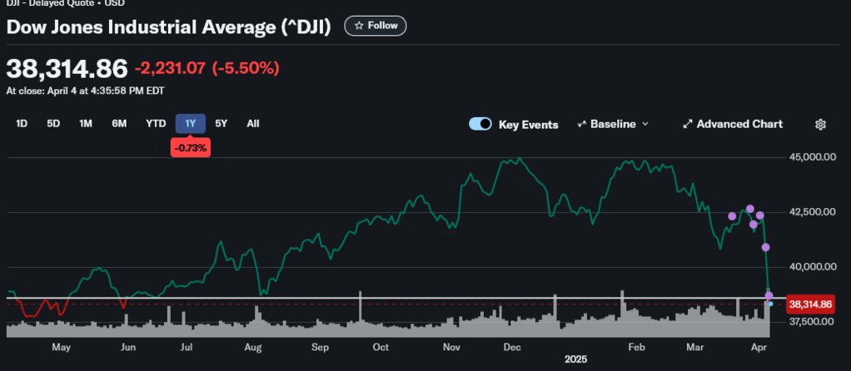Follow the Dow Jones Industrial Average
This screenshot has width=851, height=371.
pos(375,26)
